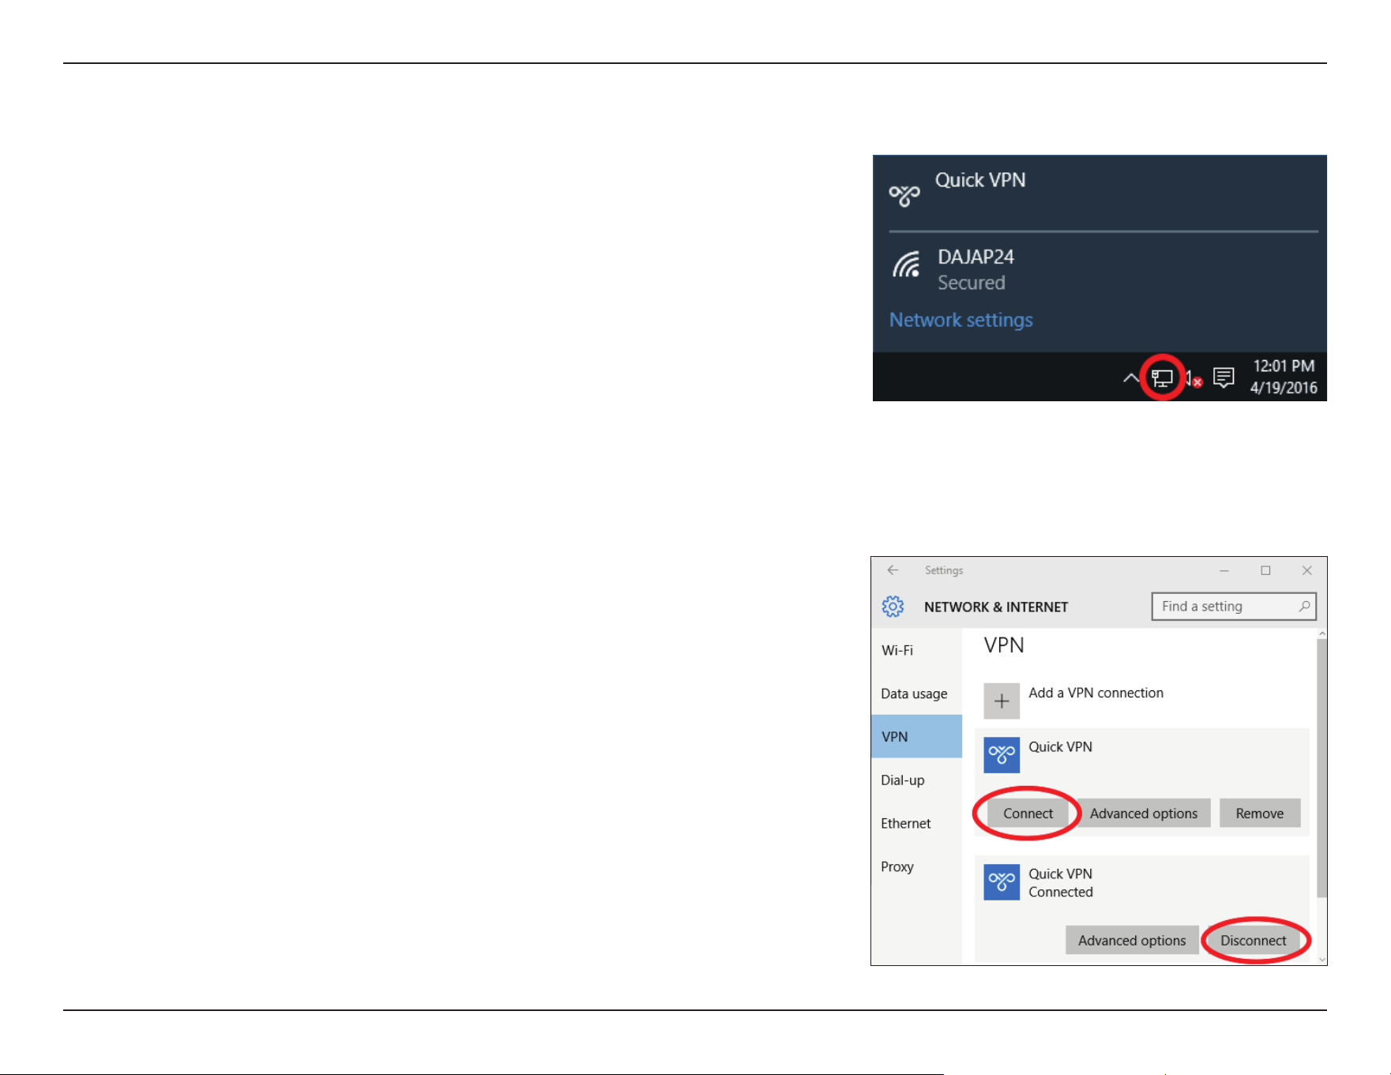Open the action center notification icon
The width and height of the screenshot is (1391, 1075).
[1224, 378]
